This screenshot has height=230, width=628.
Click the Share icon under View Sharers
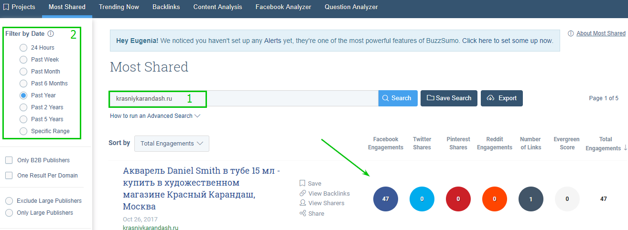[302, 213]
